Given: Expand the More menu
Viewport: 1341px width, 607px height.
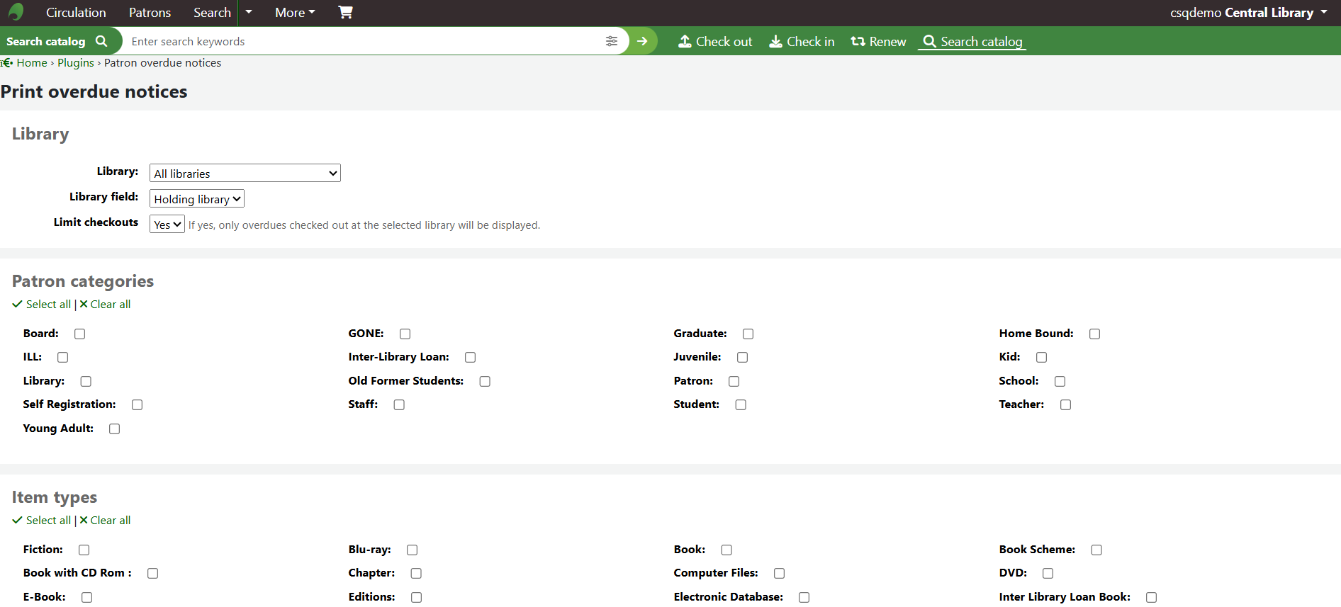Looking at the screenshot, I should pyautogui.click(x=295, y=13).
